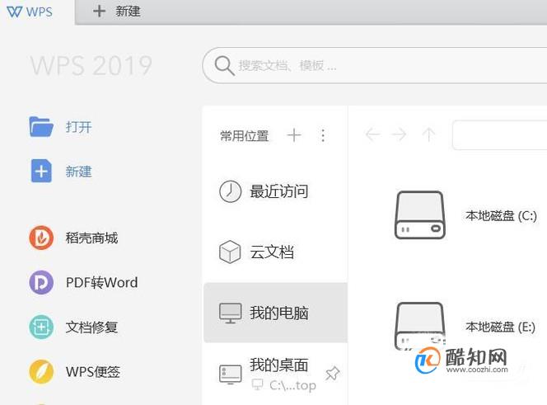Select the 本地磁盘 (C:) label
The height and width of the screenshot is (405, 547).
[x=501, y=216]
